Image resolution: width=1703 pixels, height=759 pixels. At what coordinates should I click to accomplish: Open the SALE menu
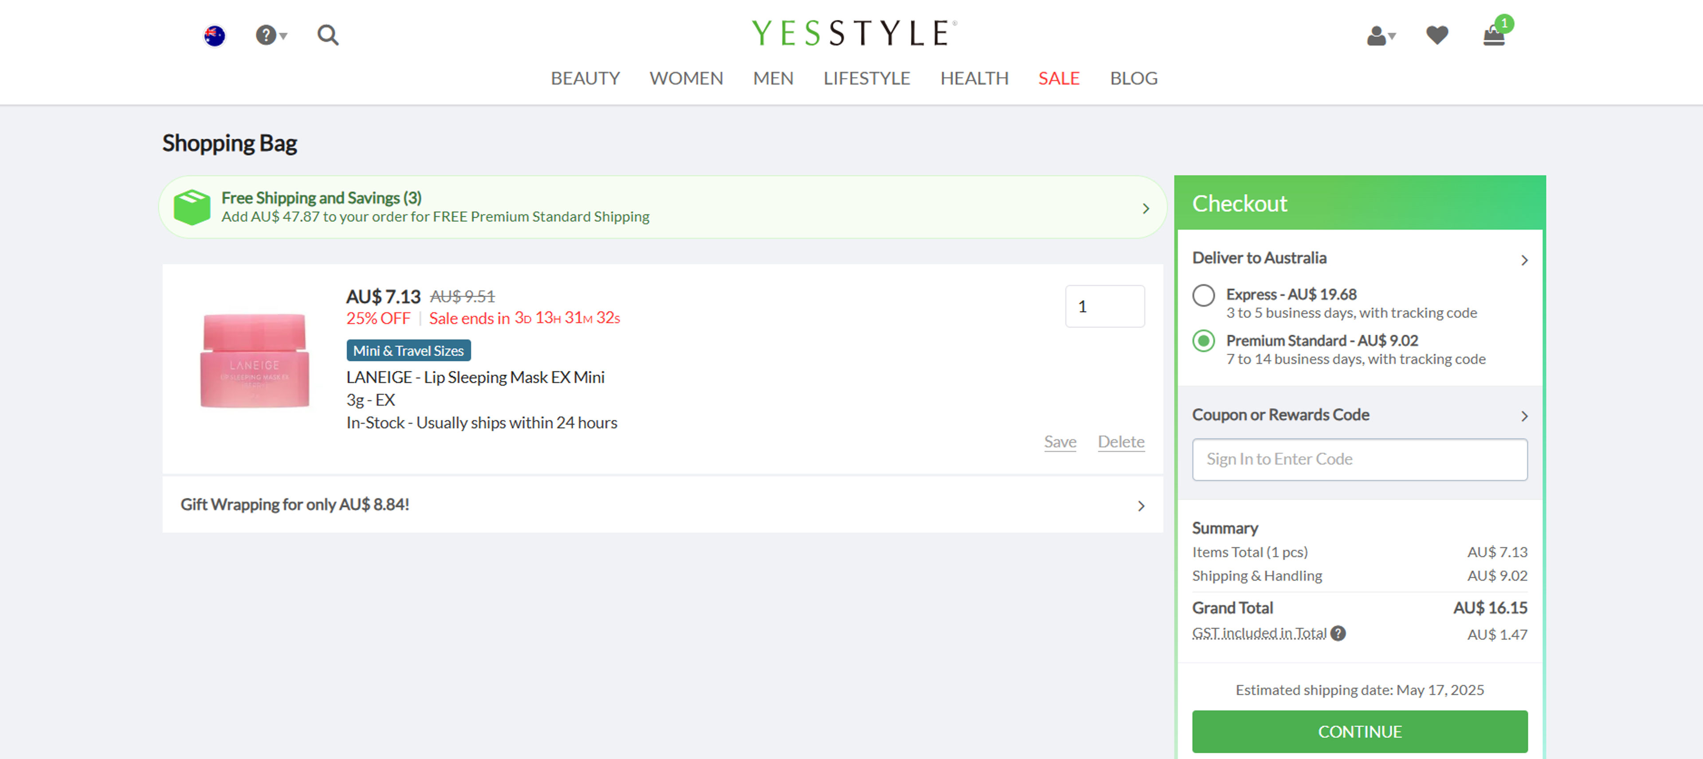point(1059,78)
